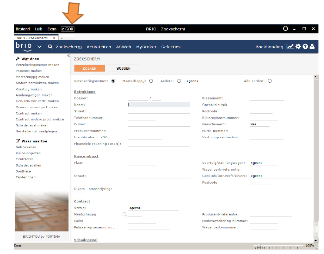Select the Verzekeringsnemer radio button
The width and height of the screenshot is (324, 254).
(113, 81)
